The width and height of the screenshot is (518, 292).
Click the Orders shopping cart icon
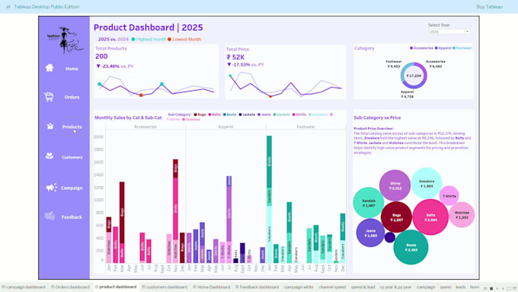point(49,97)
